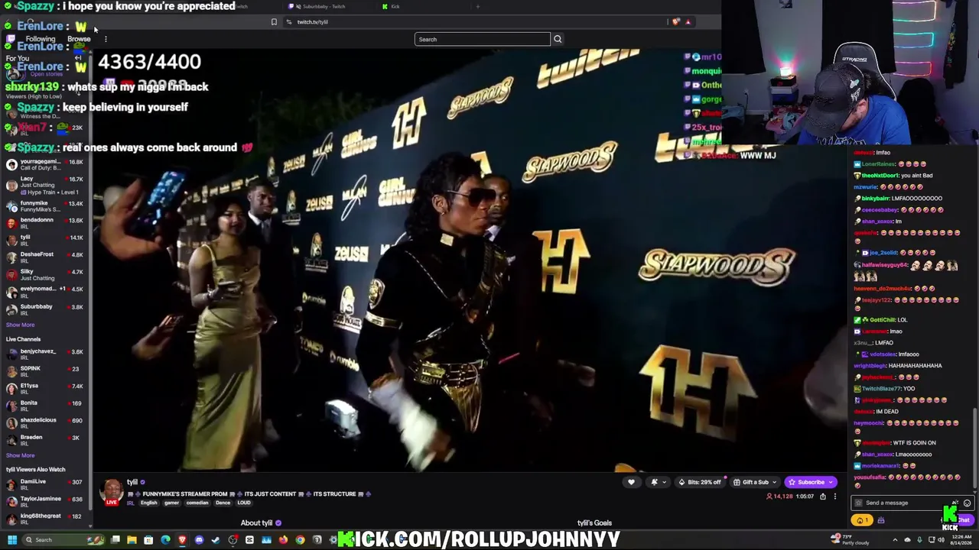Open Bonita live channel
Screen dimensions: 979x550
[x=46, y=406]
